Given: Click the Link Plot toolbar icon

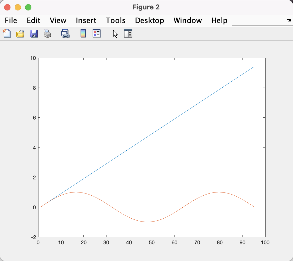Looking at the screenshot, I should (x=65, y=34).
